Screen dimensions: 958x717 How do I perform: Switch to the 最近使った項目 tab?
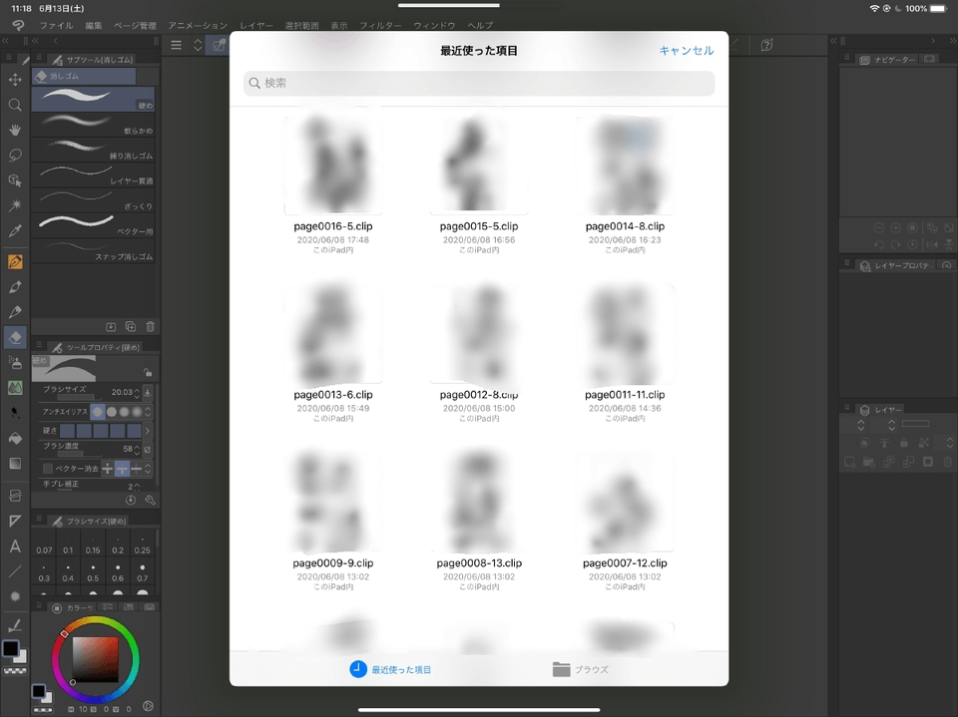pos(390,669)
